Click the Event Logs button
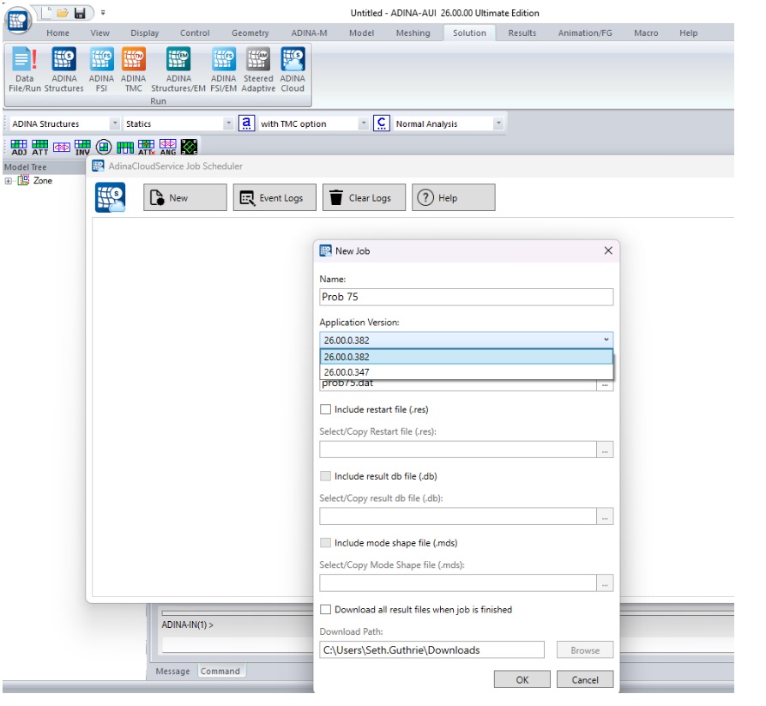This screenshot has height=706, width=766. (x=274, y=198)
